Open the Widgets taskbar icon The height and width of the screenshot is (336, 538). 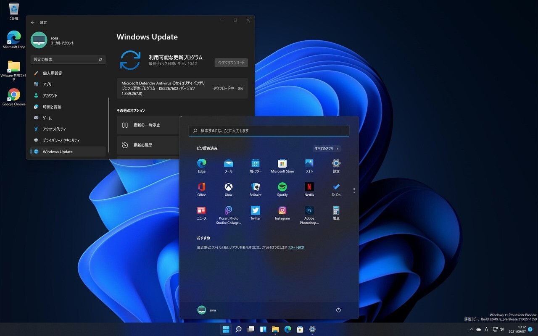(263, 329)
